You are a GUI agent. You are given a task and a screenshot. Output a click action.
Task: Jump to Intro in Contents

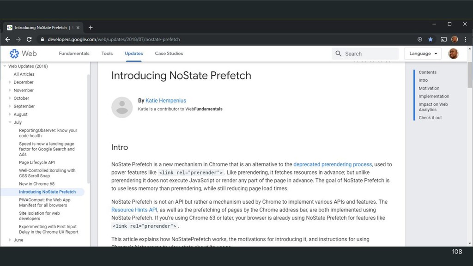coord(423,80)
